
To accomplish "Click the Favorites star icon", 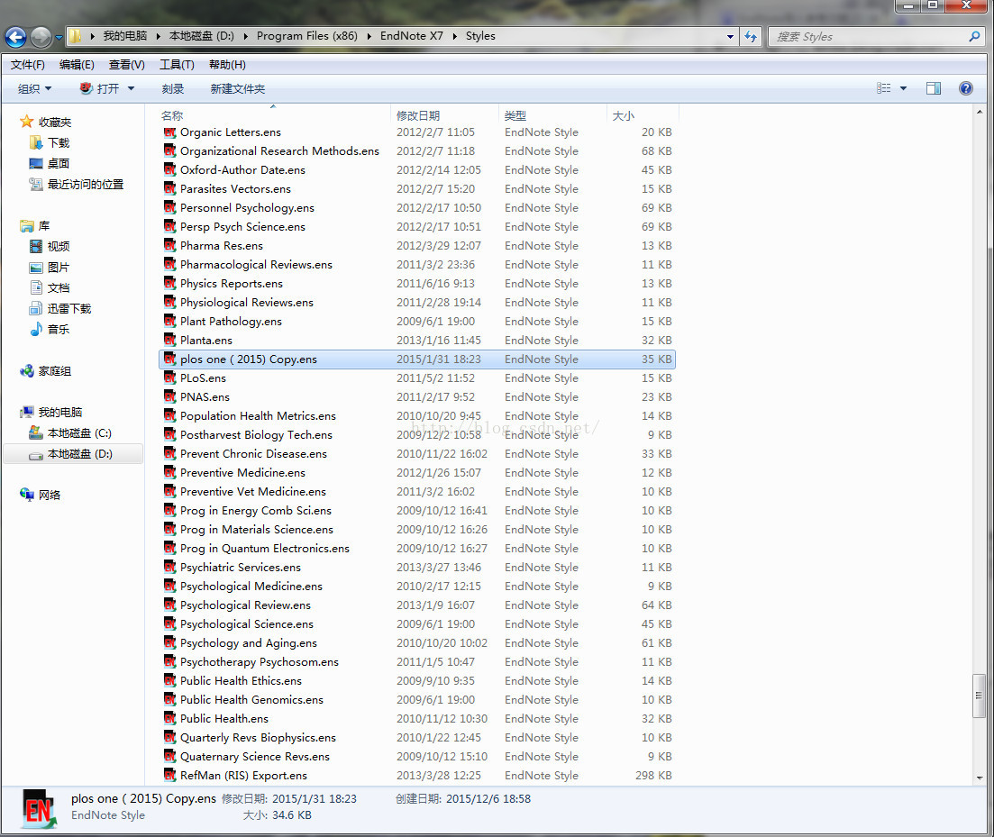I will pos(27,121).
